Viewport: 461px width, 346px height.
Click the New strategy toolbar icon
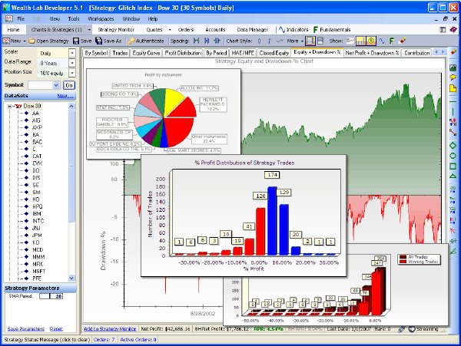pos(6,41)
